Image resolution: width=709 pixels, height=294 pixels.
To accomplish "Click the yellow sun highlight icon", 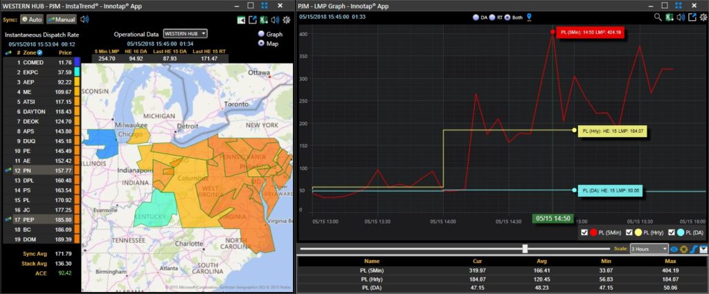I will (684, 249).
